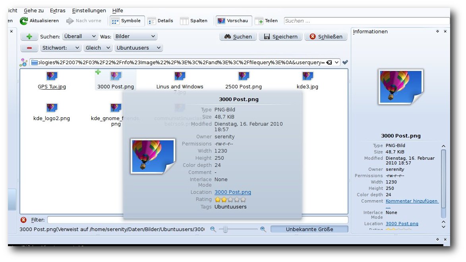Viewport: 466px width, 262px height.
Task: Open the Einstellungen menu
Action: point(89,11)
